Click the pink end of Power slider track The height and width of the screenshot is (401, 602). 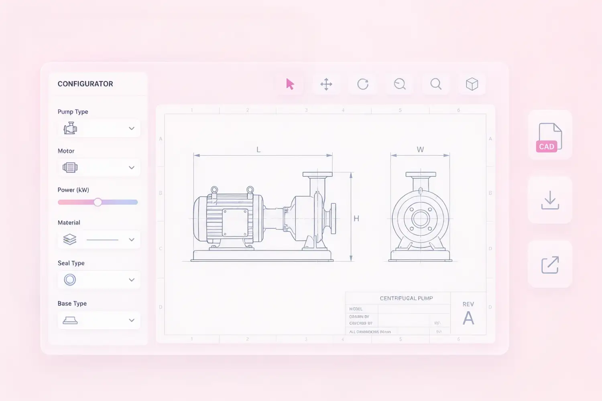coord(61,202)
